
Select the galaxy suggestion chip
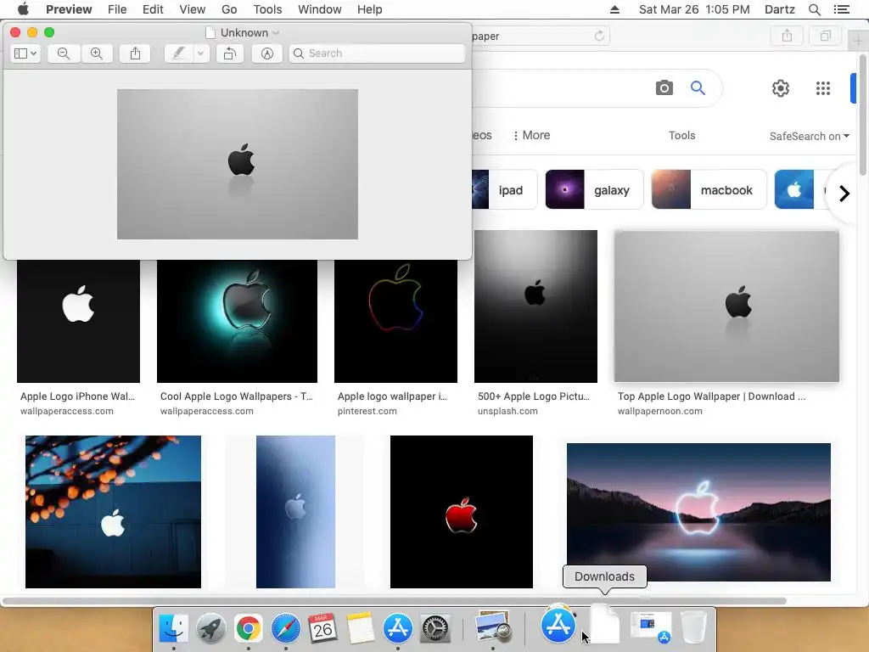(x=594, y=189)
